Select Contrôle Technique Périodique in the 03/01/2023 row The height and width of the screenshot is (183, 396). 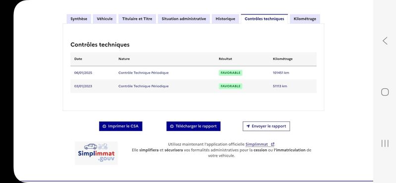(x=144, y=86)
